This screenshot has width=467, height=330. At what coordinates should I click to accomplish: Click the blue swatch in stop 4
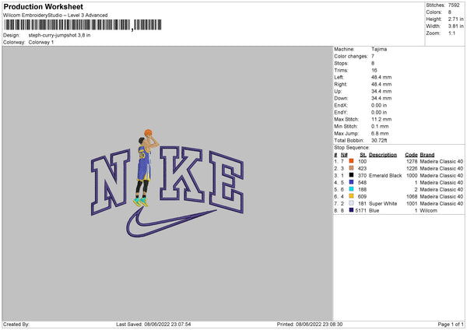click(x=351, y=182)
